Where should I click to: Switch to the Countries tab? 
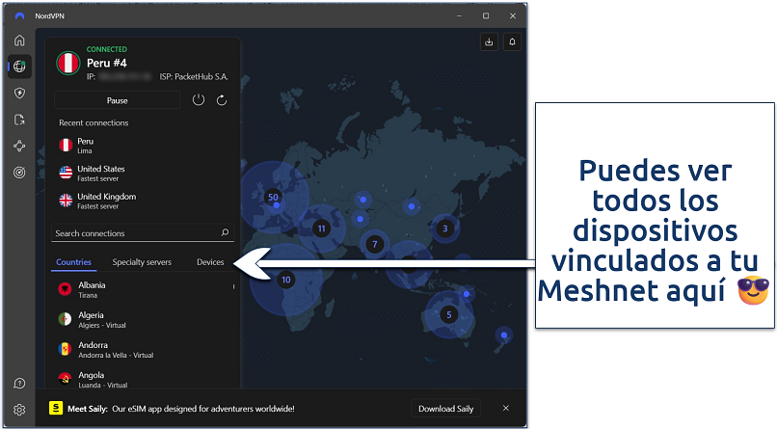73,262
